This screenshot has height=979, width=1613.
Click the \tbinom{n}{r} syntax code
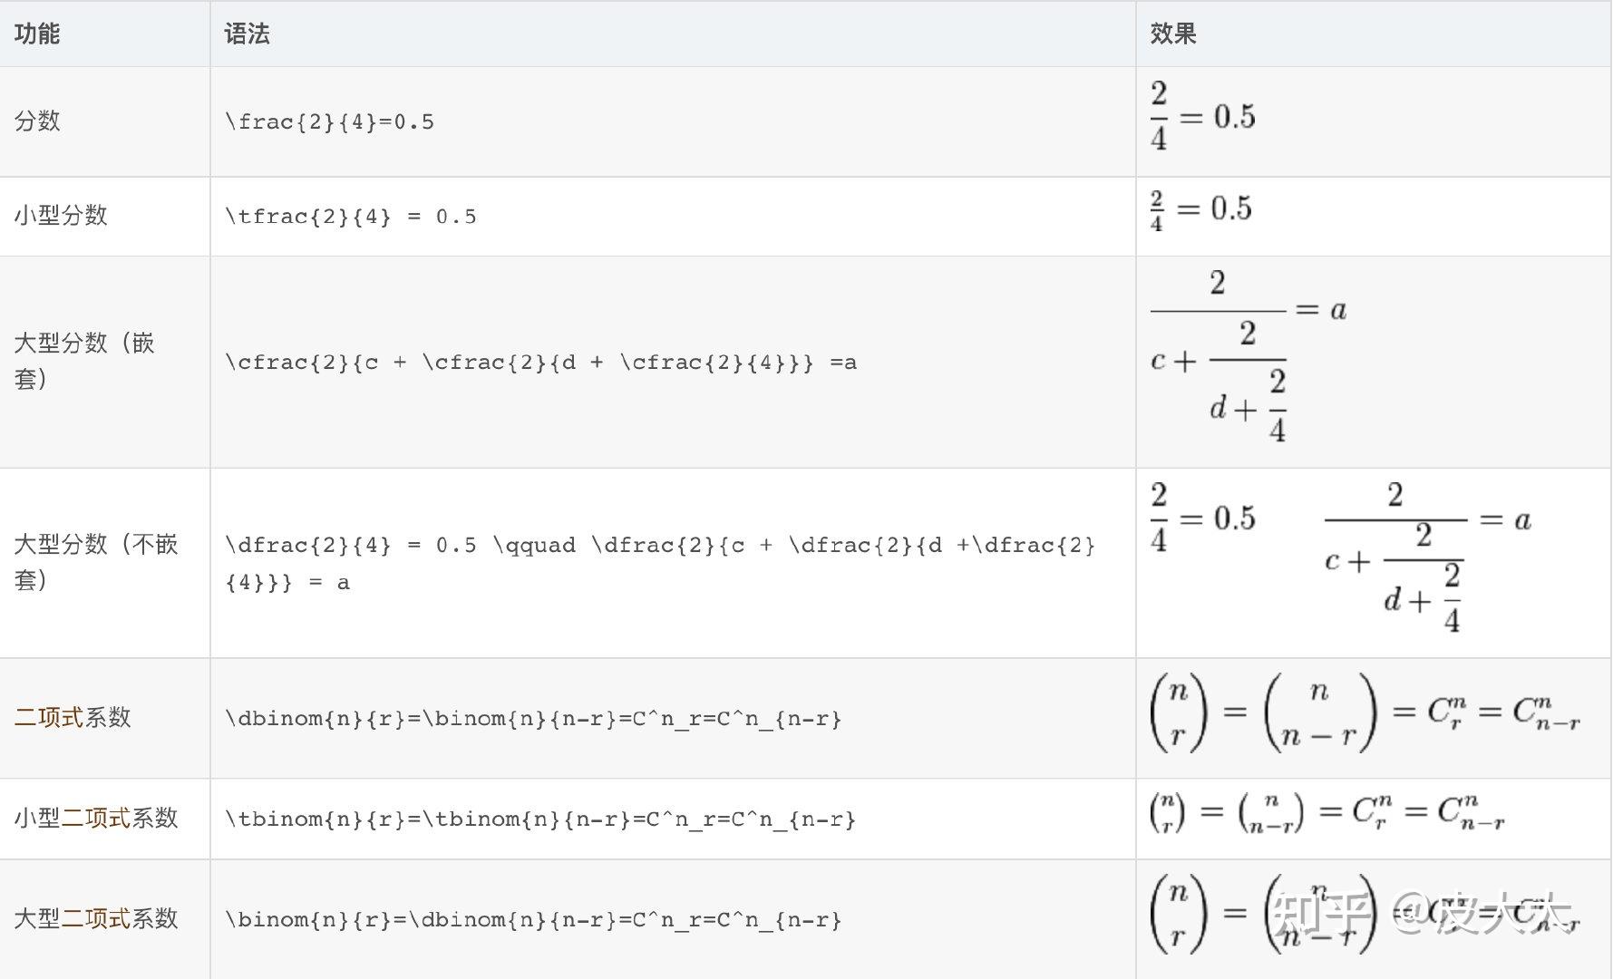click(x=540, y=819)
